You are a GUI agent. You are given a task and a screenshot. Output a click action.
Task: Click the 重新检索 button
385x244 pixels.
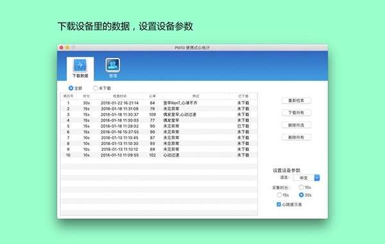click(296, 101)
